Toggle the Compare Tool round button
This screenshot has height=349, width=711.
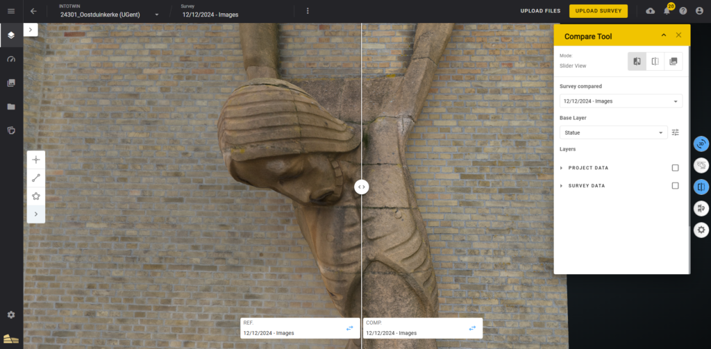tap(701, 187)
